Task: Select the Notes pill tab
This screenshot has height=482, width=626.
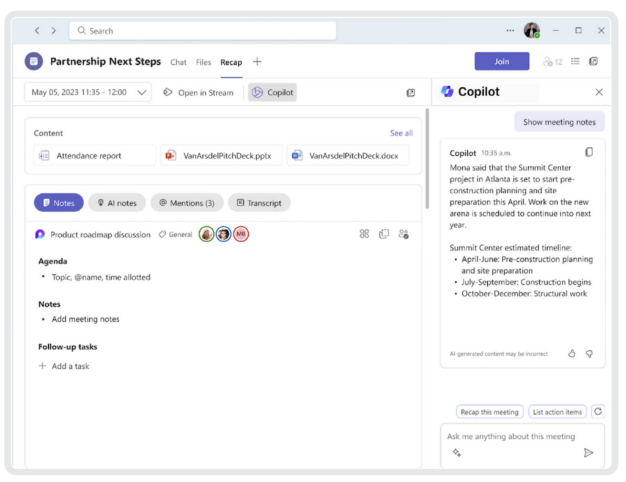Action: (x=59, y=202)
